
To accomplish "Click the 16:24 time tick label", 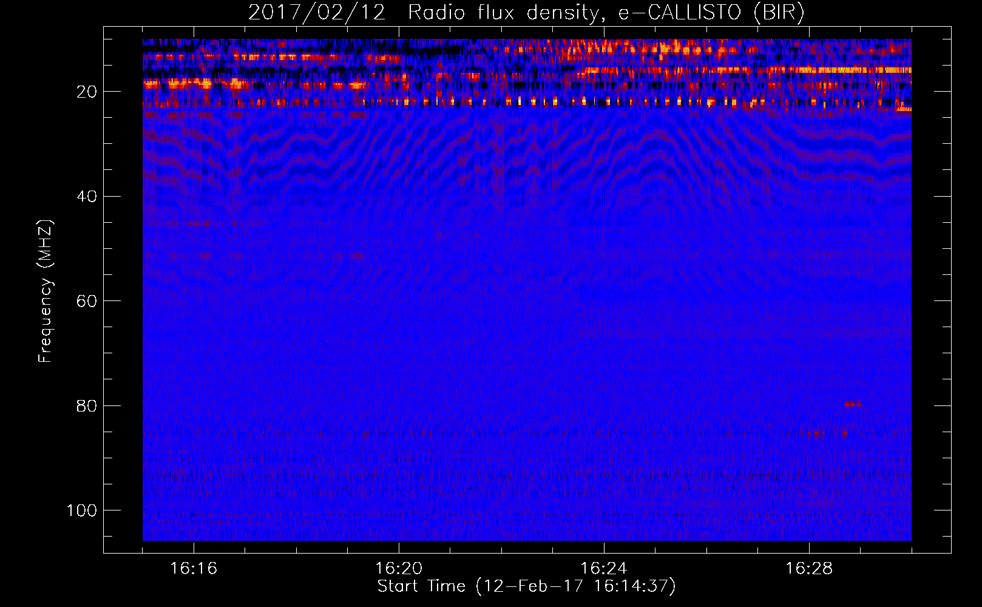I will (604, 569).
